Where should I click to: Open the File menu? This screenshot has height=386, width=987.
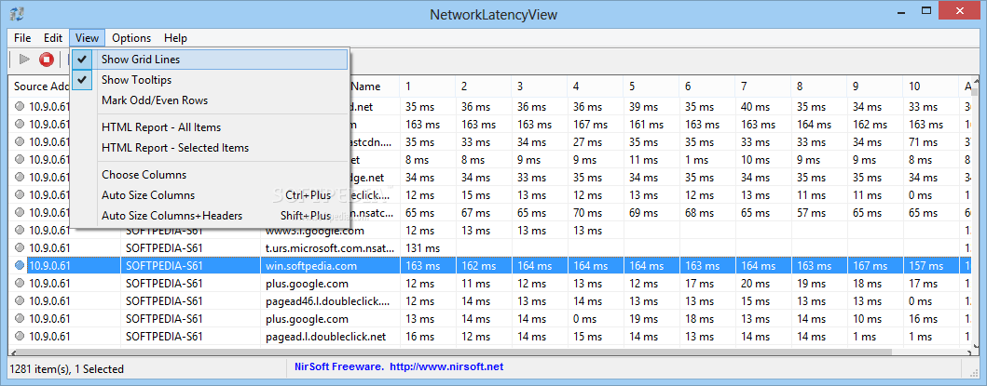pyautogui.click(x=22, y=38)
